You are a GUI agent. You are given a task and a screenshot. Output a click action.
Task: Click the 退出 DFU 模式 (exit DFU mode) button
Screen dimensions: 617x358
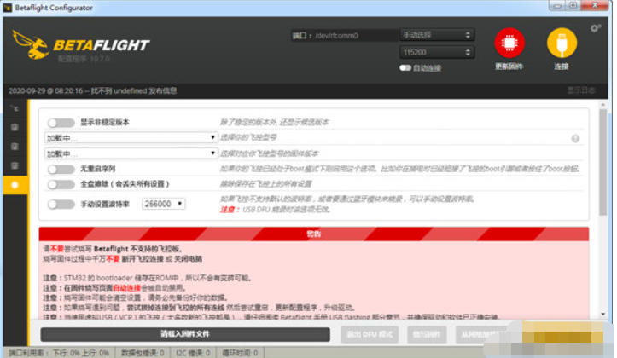[370, 334]
